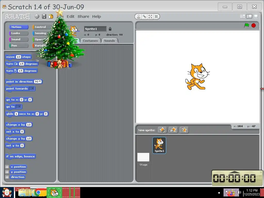Click the save project floppy icon
264x198 pixels.
44,16
